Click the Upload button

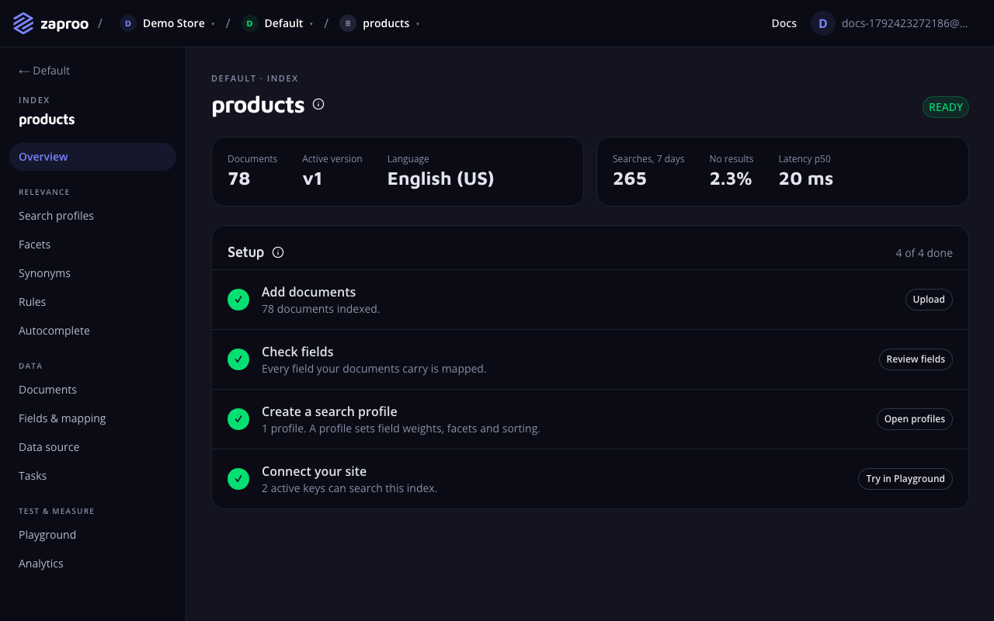click(x=929, y=300)
